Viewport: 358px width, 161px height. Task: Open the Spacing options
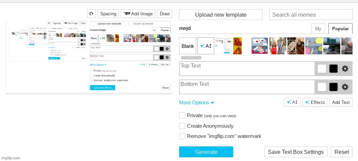coord(108,14)
